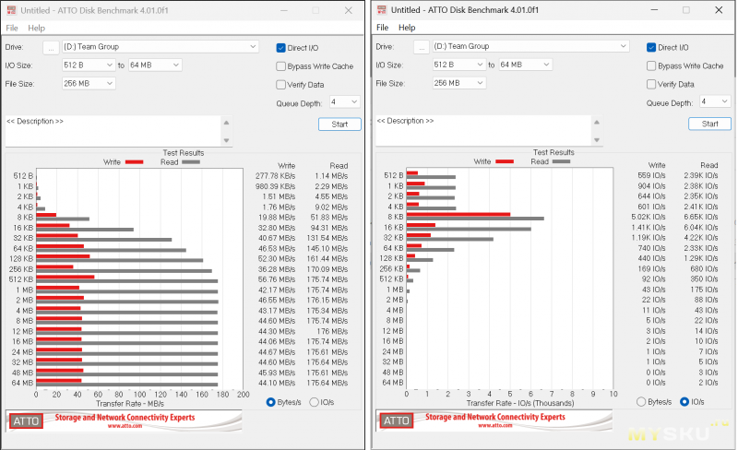This screenshot has height=450, width=738.
Task: Click the gray Read legend swatch in left window
Action: click(191, 162)
